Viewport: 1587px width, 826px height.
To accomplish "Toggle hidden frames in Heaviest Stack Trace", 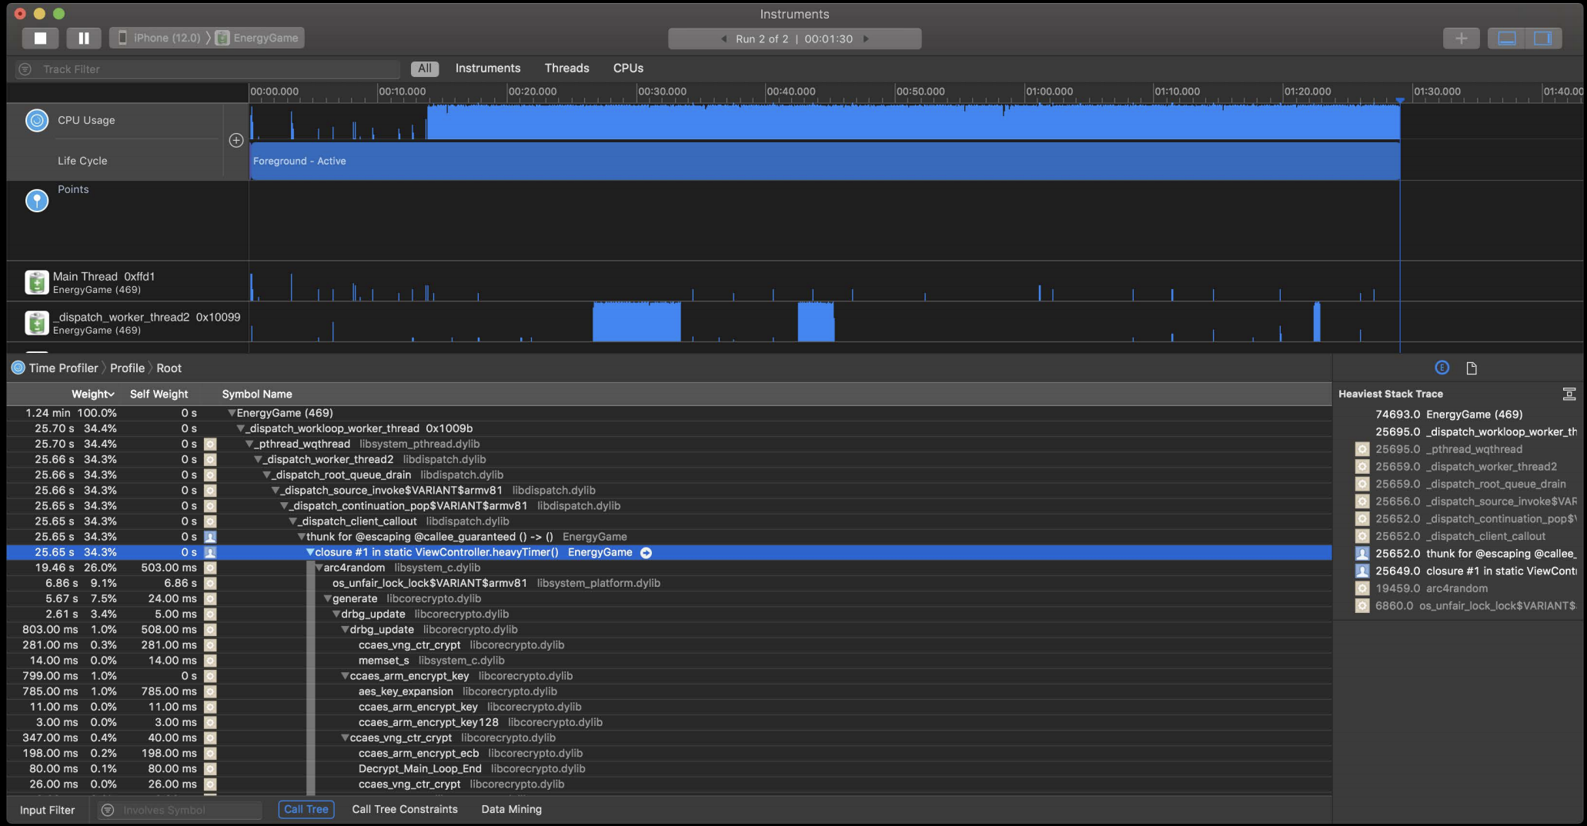I will [x=1569, y=394].
